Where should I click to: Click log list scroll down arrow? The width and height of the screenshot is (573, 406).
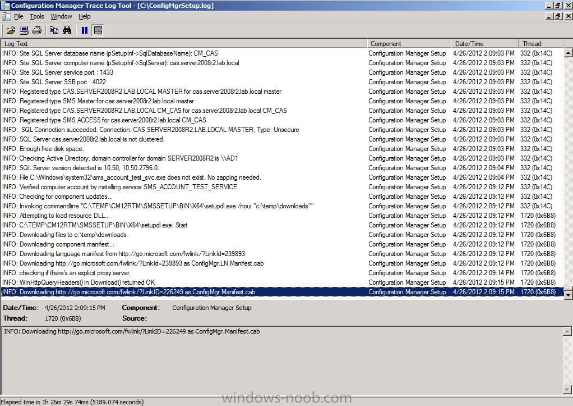tap(568, 294)
